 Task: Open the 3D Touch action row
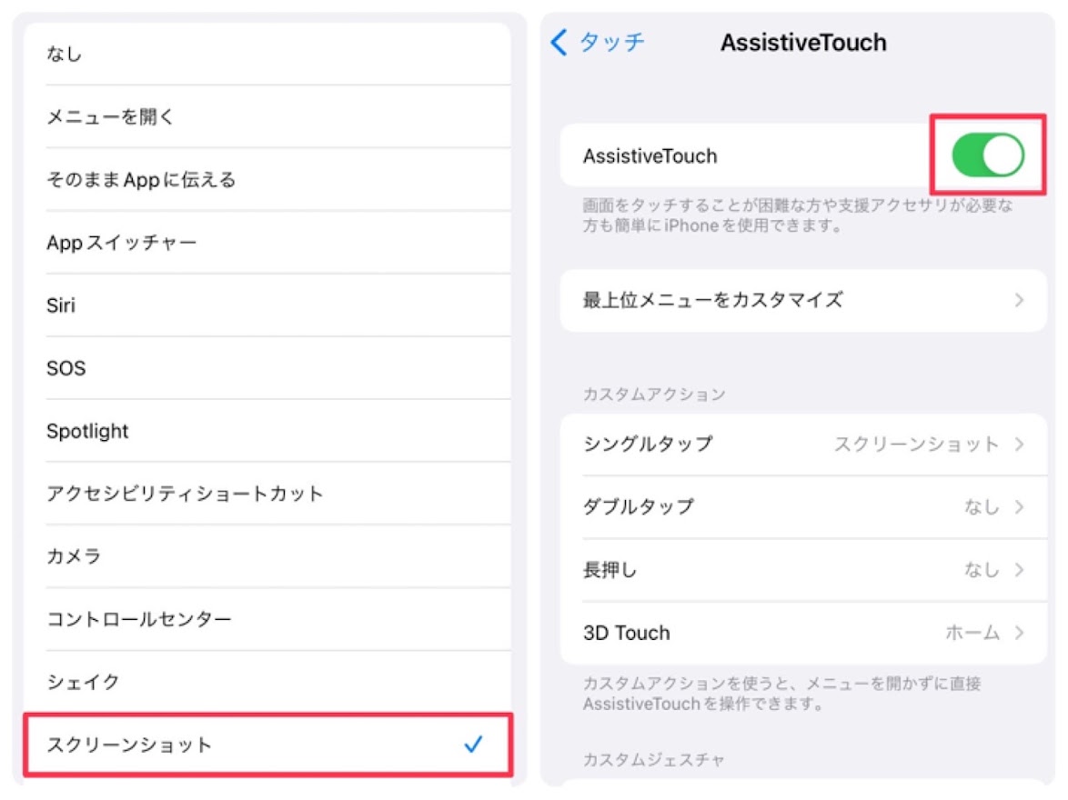802,633
